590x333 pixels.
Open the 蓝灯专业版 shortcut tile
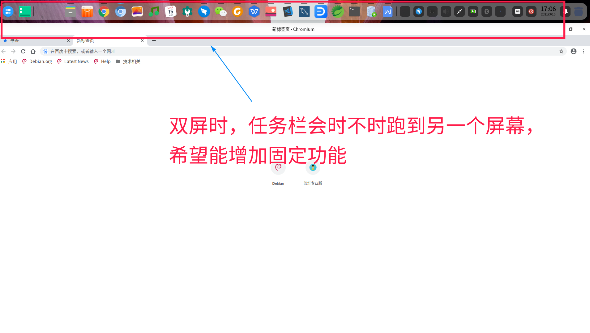tap(313, 173)
